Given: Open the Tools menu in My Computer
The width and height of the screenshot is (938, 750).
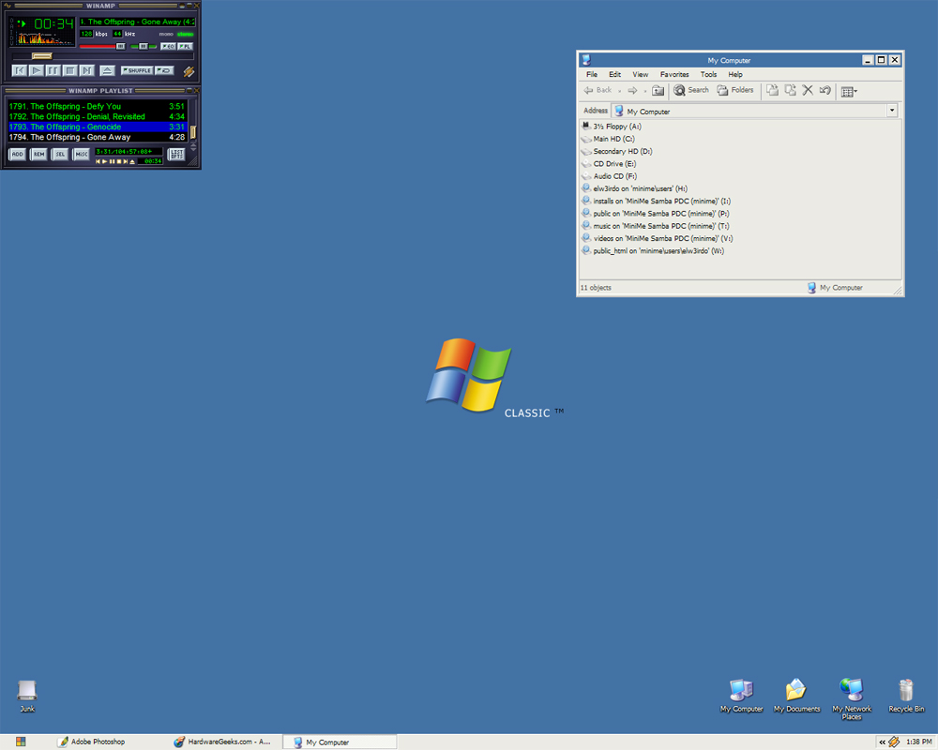Looking at the screenshot, I should click(x=709, y=74).
